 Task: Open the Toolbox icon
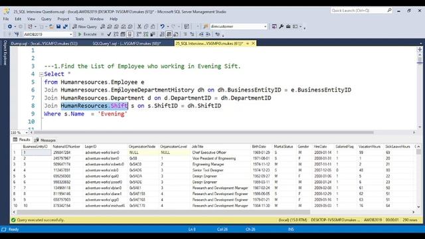tap(288, 27)
